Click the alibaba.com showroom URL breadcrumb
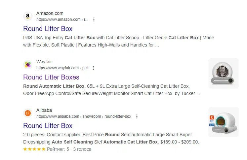 tap(84, 116)
